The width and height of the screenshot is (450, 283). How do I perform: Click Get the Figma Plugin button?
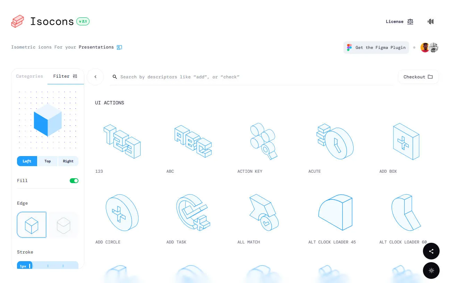coord(376,48)
